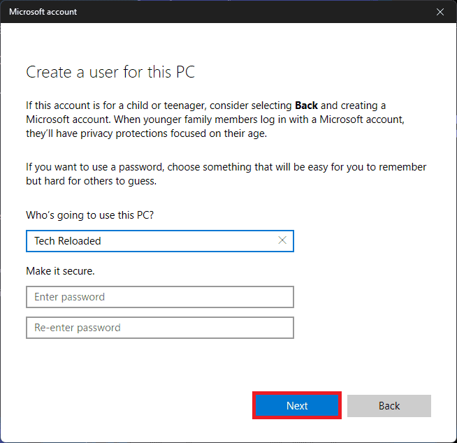Clear the username field with the X icon
This screenshot has height=443, width=457.
282,240
